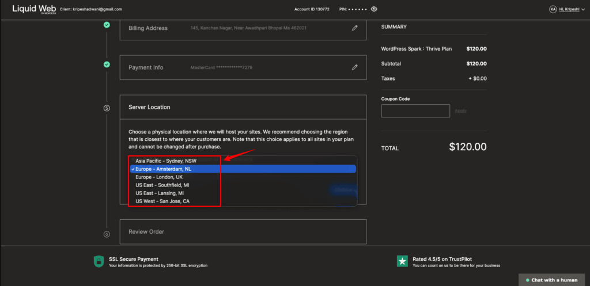This screenshot has width=590, height=286.
Task: Edit Payment Info with pencil icon
Action: point(354,67)
